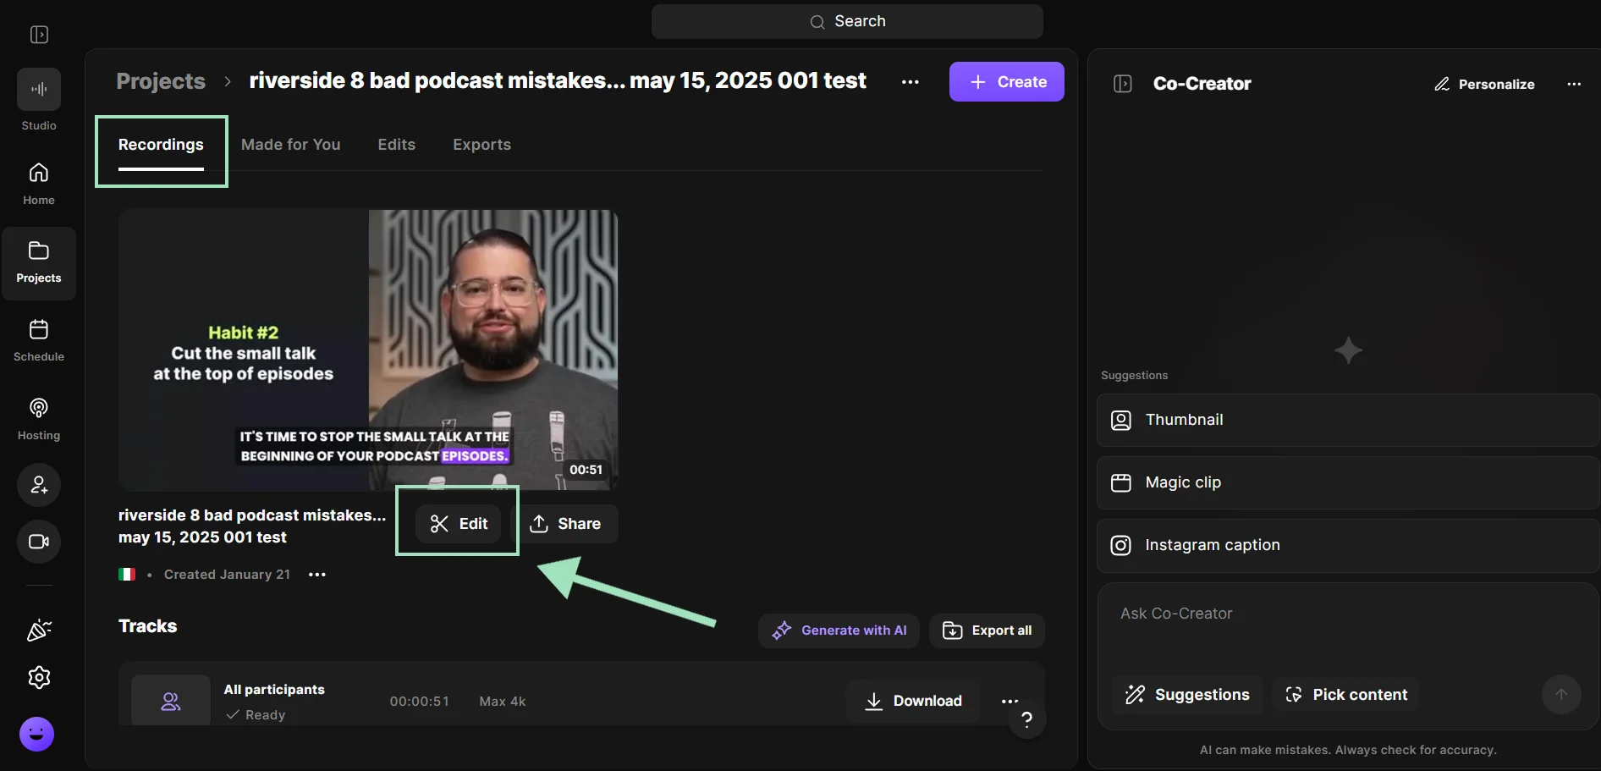Open project options next to title
This screenshot has height=771, width=1601.
[911, 82]
